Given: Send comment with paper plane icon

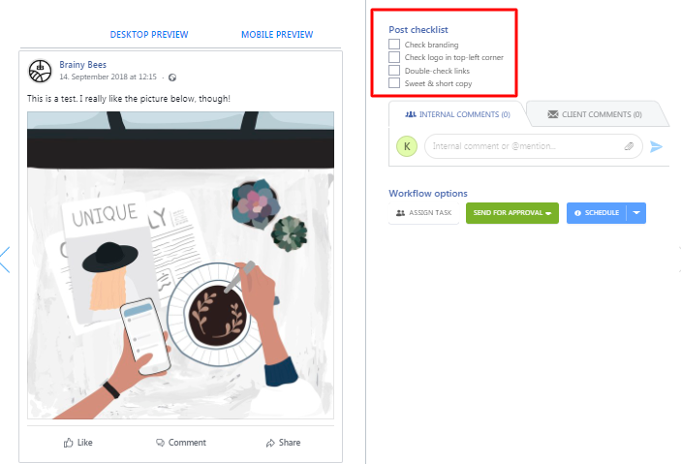Looking at the screenshot, I should pyautogui.click(x=656, y=146).
